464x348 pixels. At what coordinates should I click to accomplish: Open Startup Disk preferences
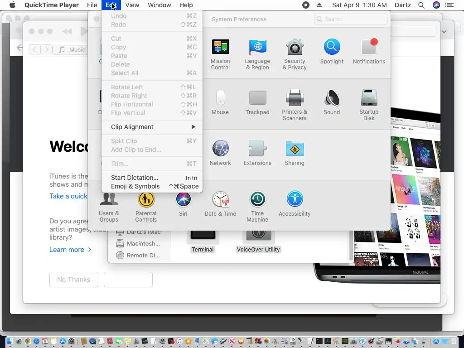point(369,105)
